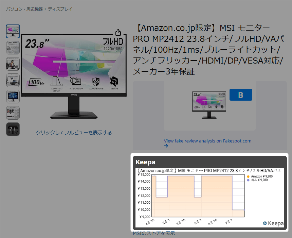Select the fifth thumbnail showing blue screen

pos(13,97)
